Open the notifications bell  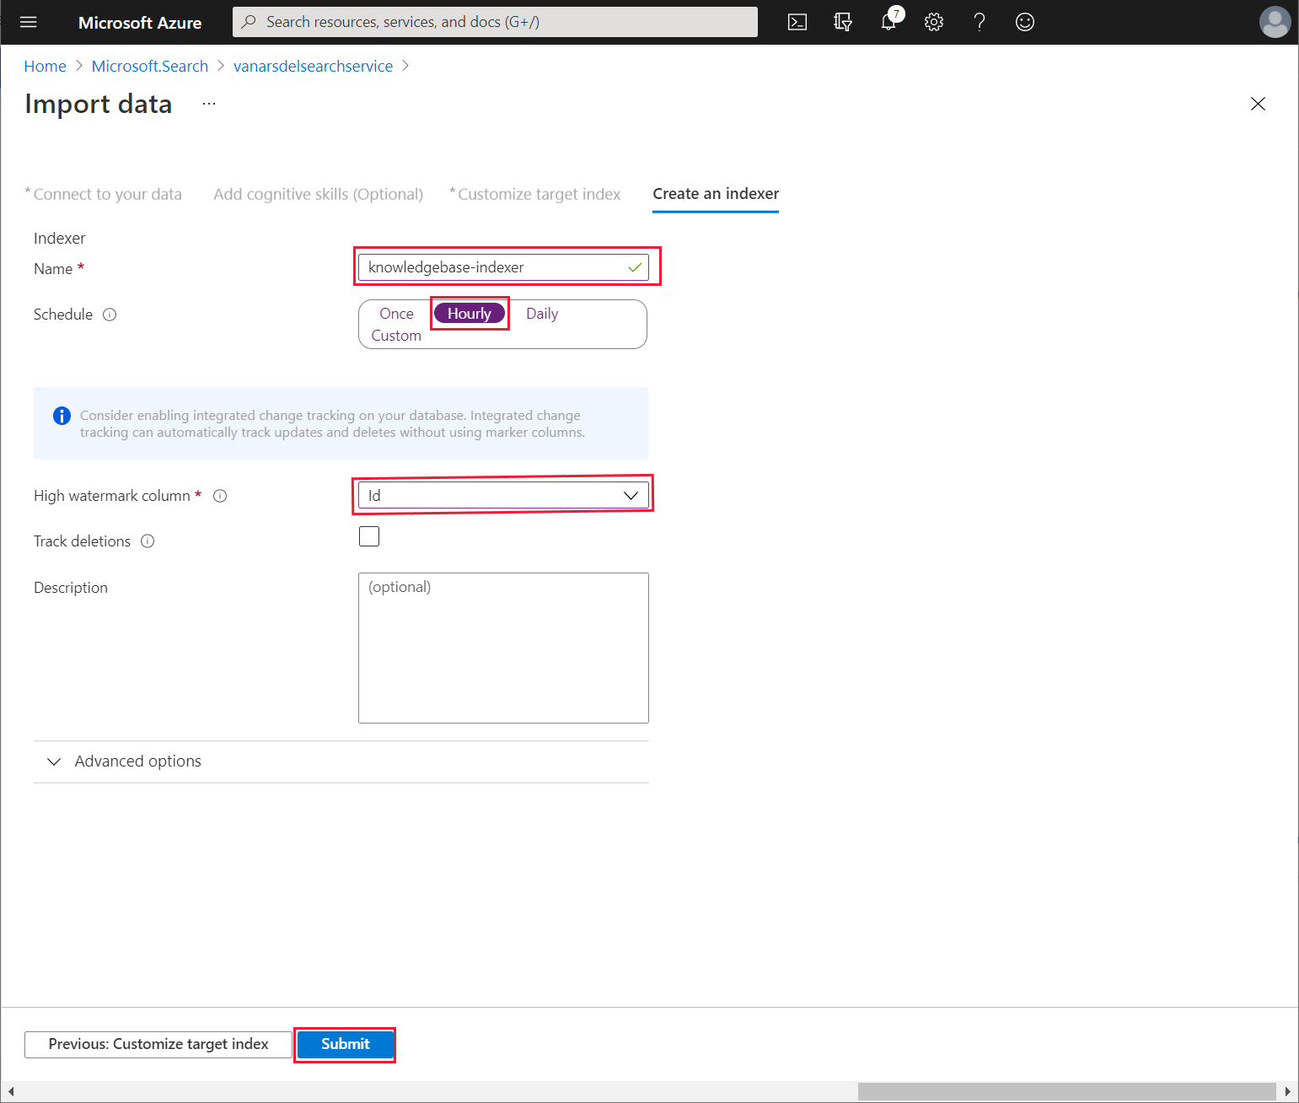click(x=889, y=21)
